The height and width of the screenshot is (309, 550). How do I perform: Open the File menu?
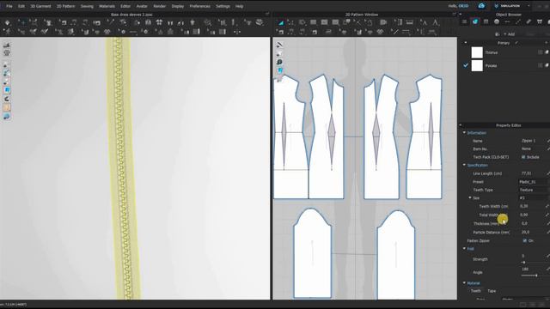coord(9,6)
